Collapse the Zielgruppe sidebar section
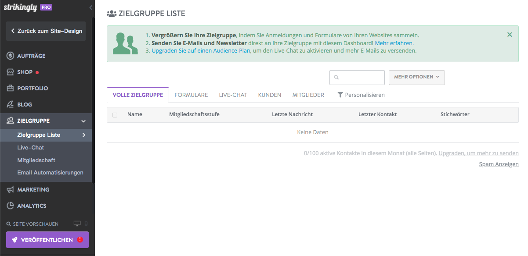This screenshot has height=256, width=528. [83, 121]
